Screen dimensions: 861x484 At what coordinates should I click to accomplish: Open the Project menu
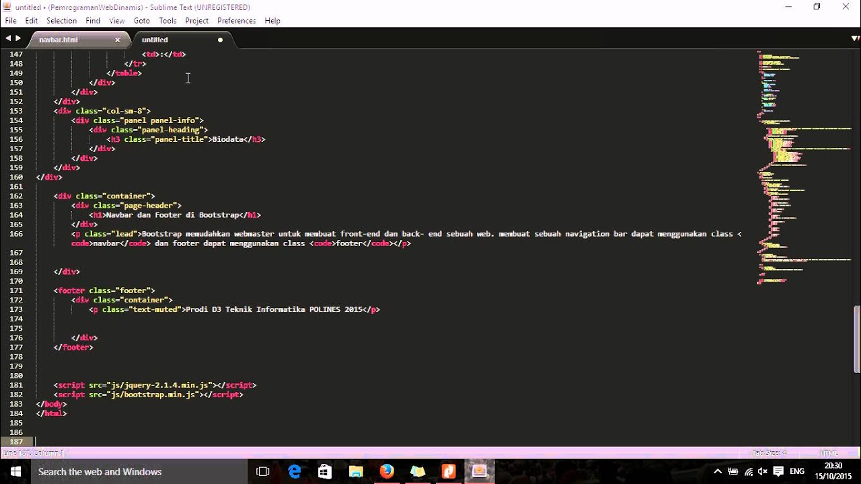point(196,21)
